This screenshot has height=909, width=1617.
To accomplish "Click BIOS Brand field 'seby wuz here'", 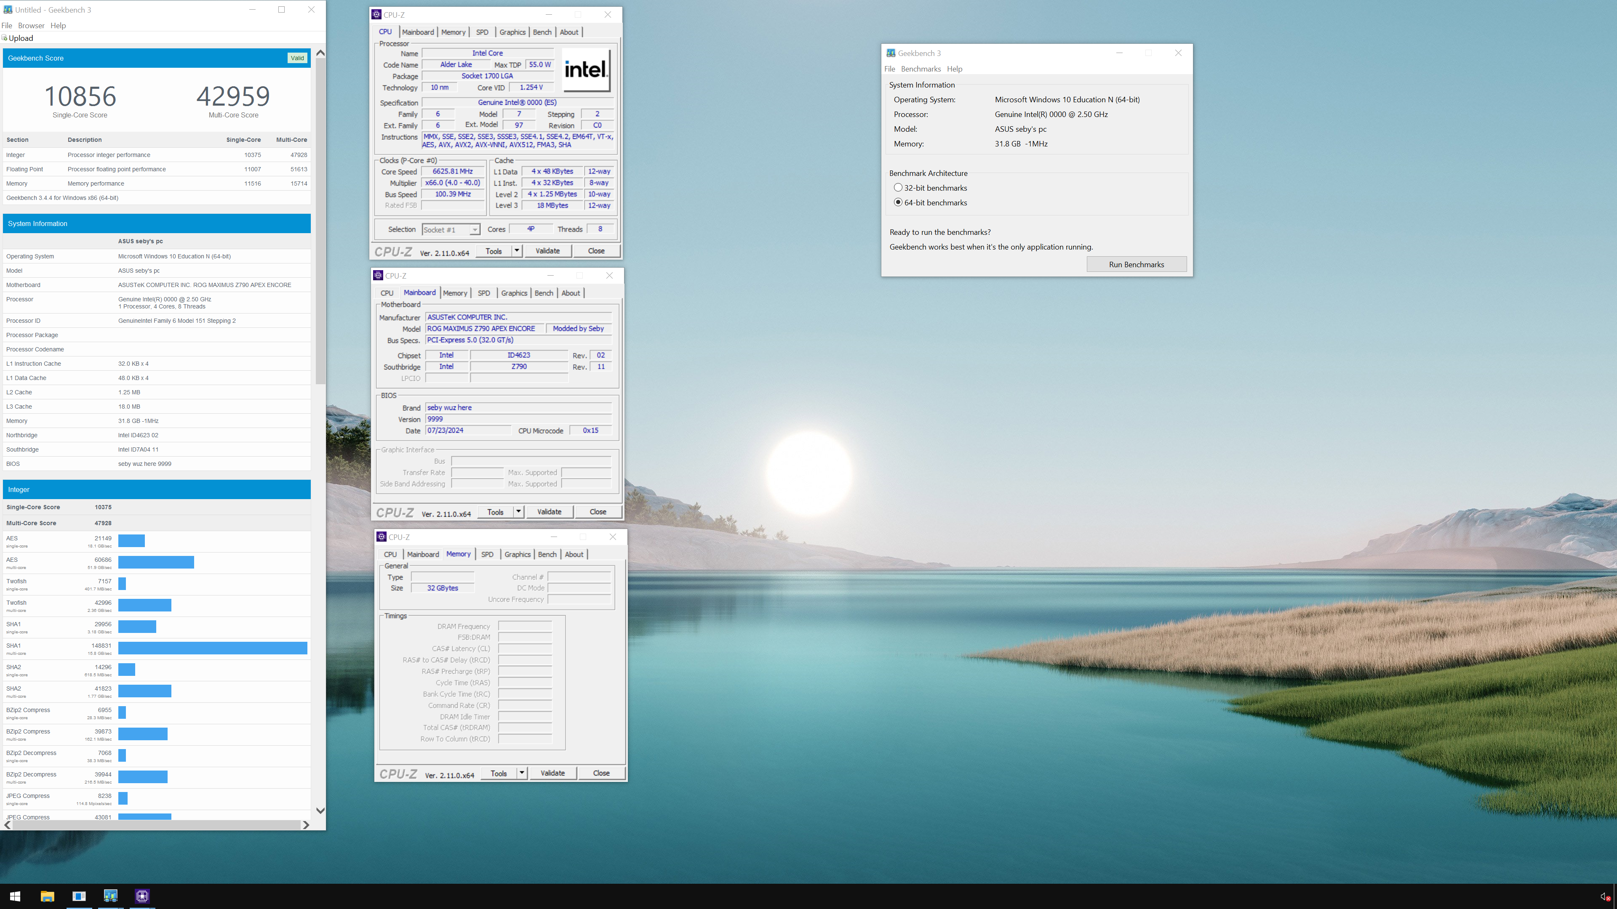I will click(x=518, y=408).
